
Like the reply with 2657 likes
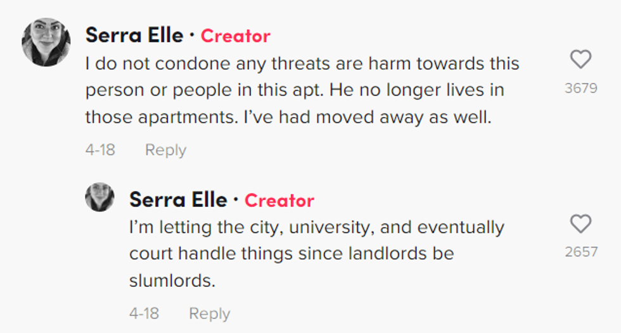pyautogui.click(x=580, y=224)
